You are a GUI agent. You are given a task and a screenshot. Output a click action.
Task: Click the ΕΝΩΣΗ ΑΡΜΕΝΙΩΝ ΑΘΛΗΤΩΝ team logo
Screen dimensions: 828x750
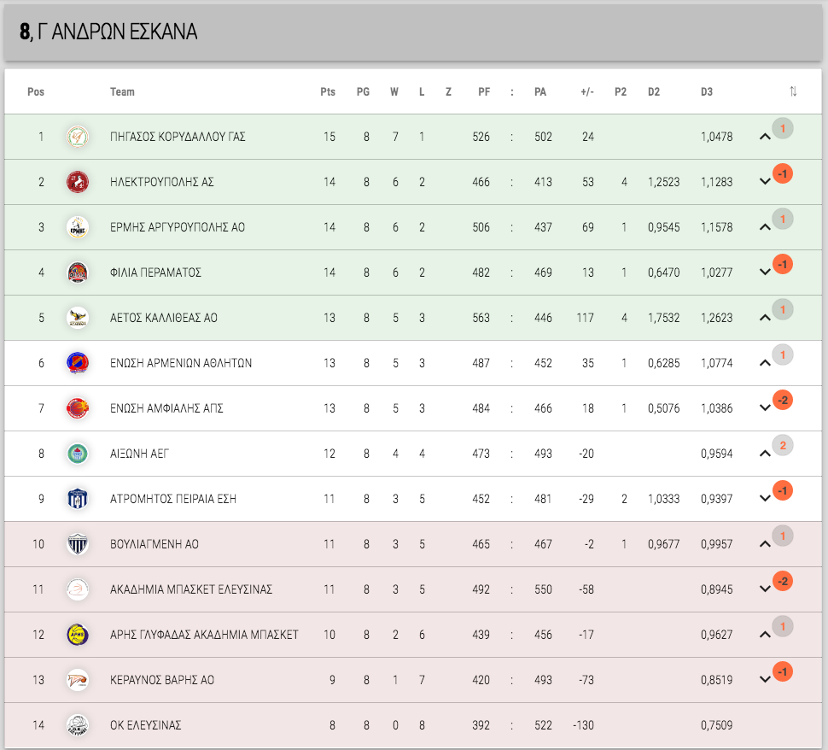point(78,363)
